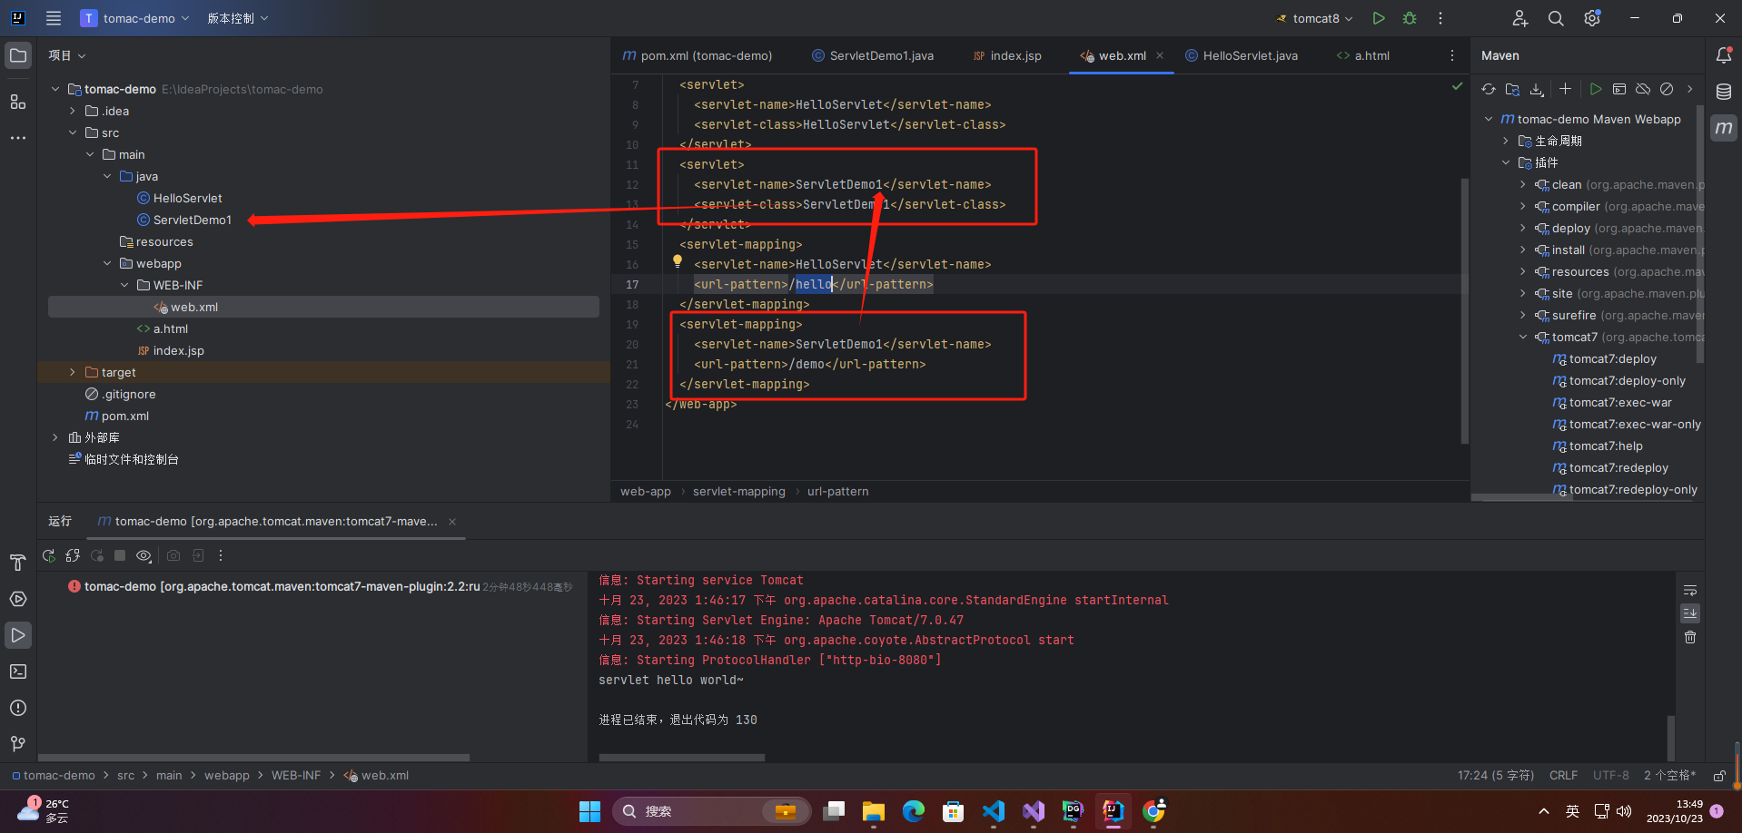1742x833 pixels.
Task: Open the Problems tool window
Action: pyautogui.click(x=18, y=708)
